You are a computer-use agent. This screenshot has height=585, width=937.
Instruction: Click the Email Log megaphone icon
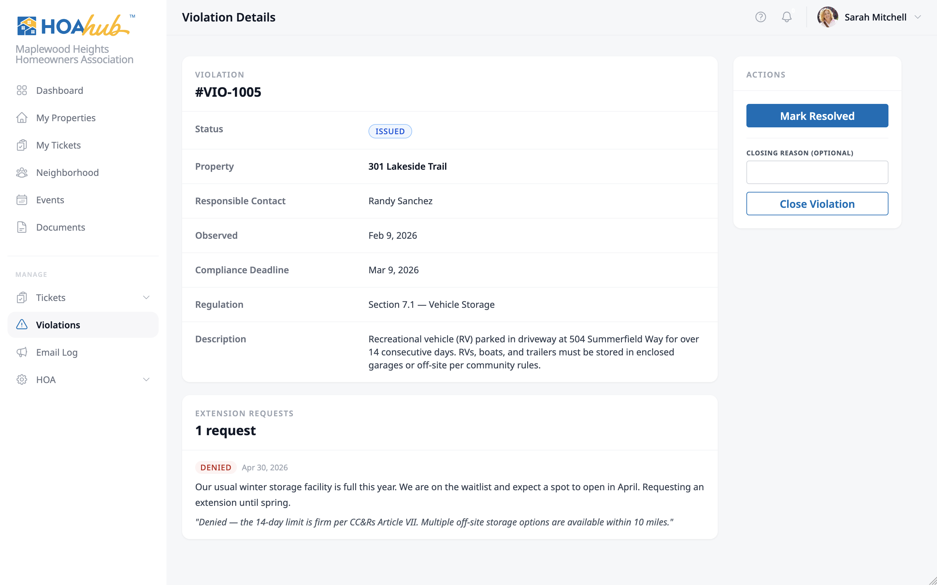point(22,352)
